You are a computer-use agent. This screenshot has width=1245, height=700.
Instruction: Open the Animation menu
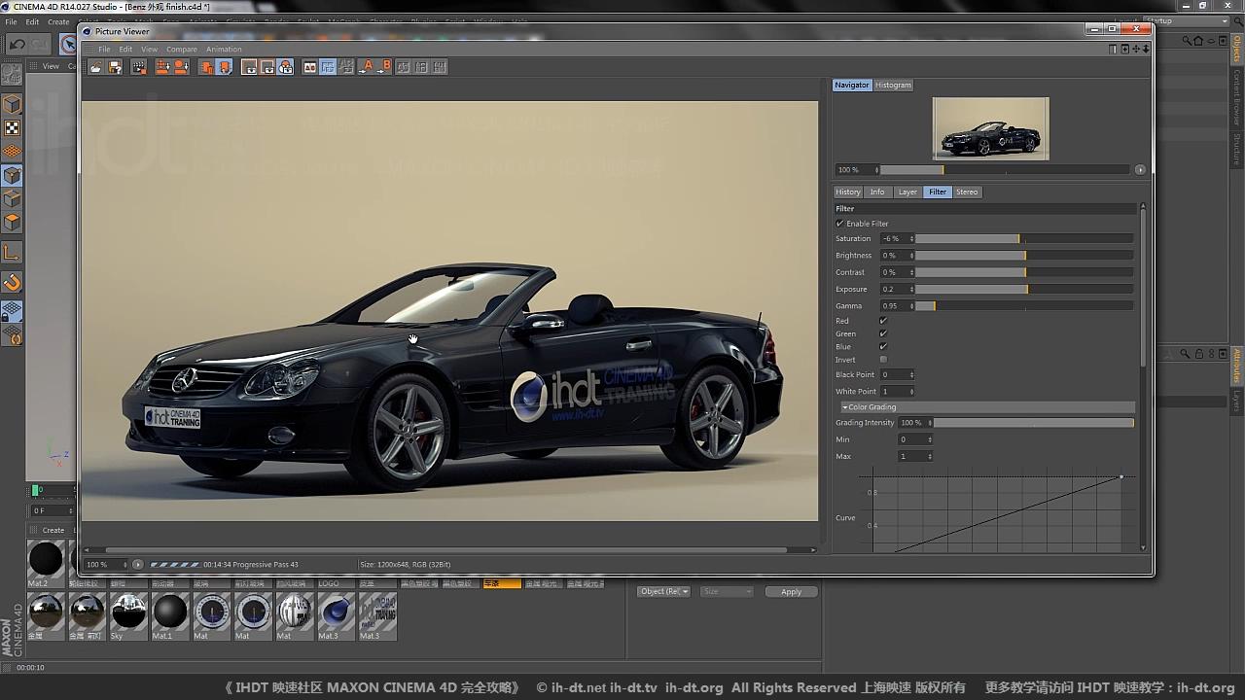pyautogui.click(x=224, y=49)
